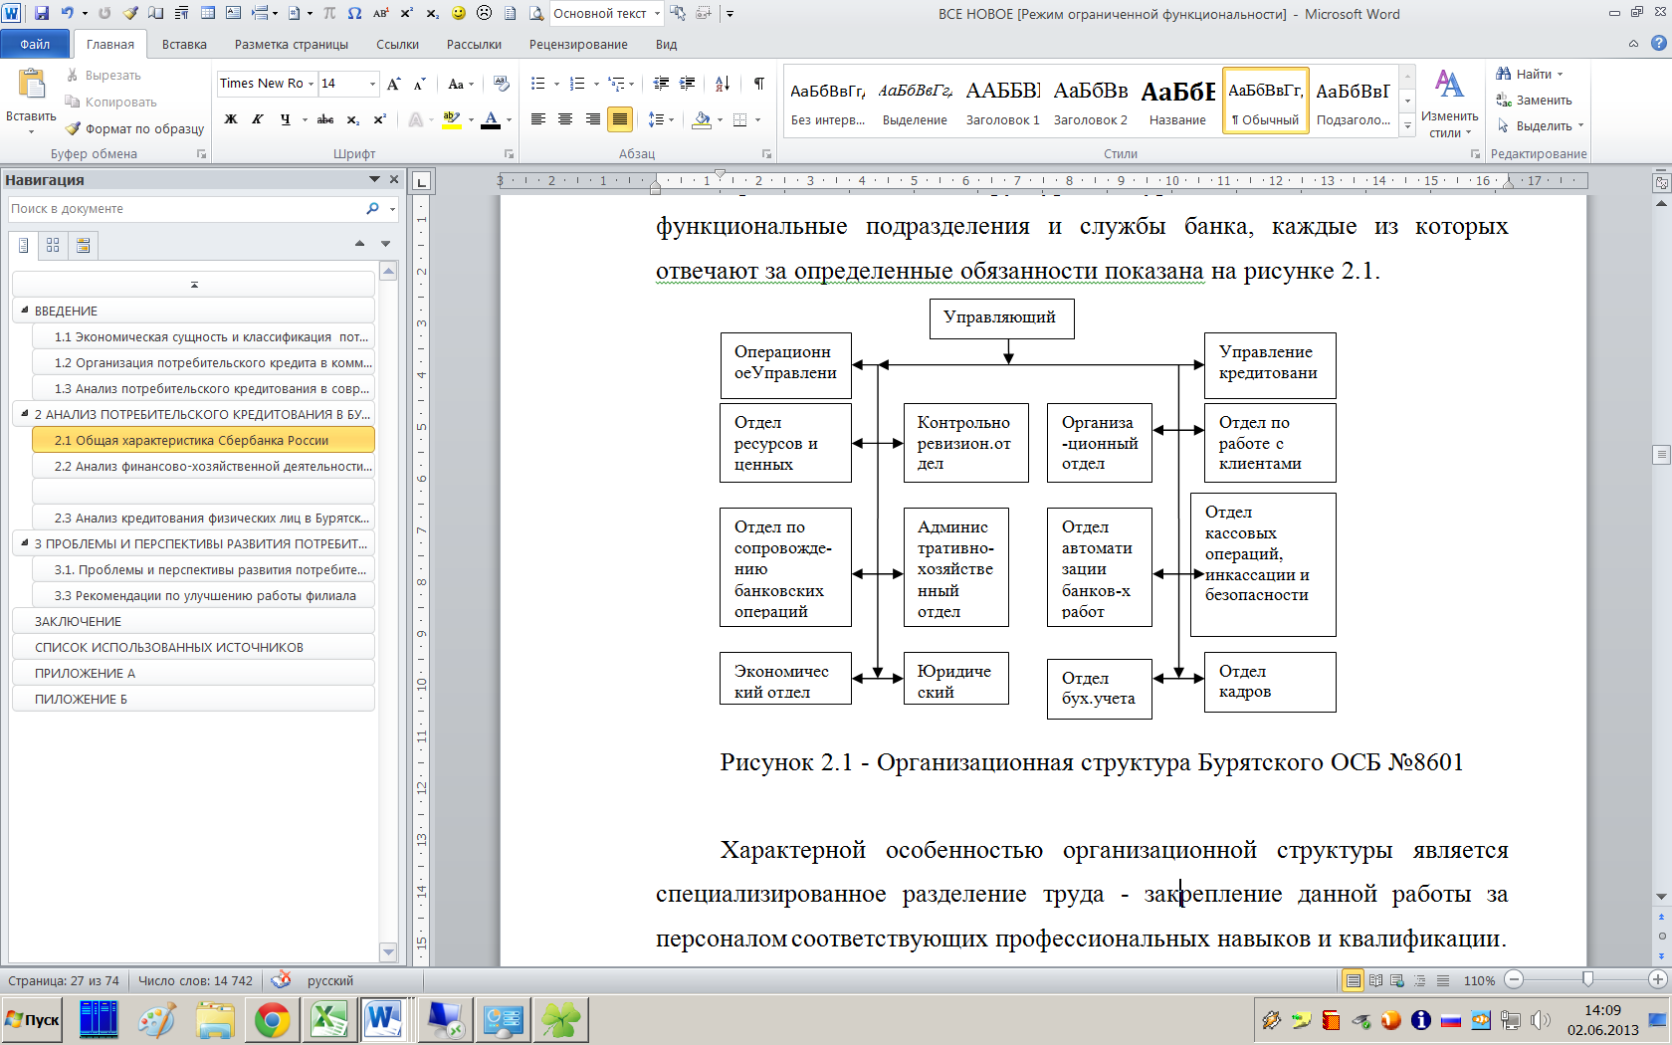This screenshot has width=1672, height=1045.
Task: Open Excel from the taskbar
Action: pyautogui.click(x=328, y=1020)
